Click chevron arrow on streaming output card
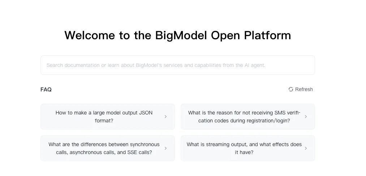Image resolution: width=366 pixels, height=176 pixels. pos(306,148)
